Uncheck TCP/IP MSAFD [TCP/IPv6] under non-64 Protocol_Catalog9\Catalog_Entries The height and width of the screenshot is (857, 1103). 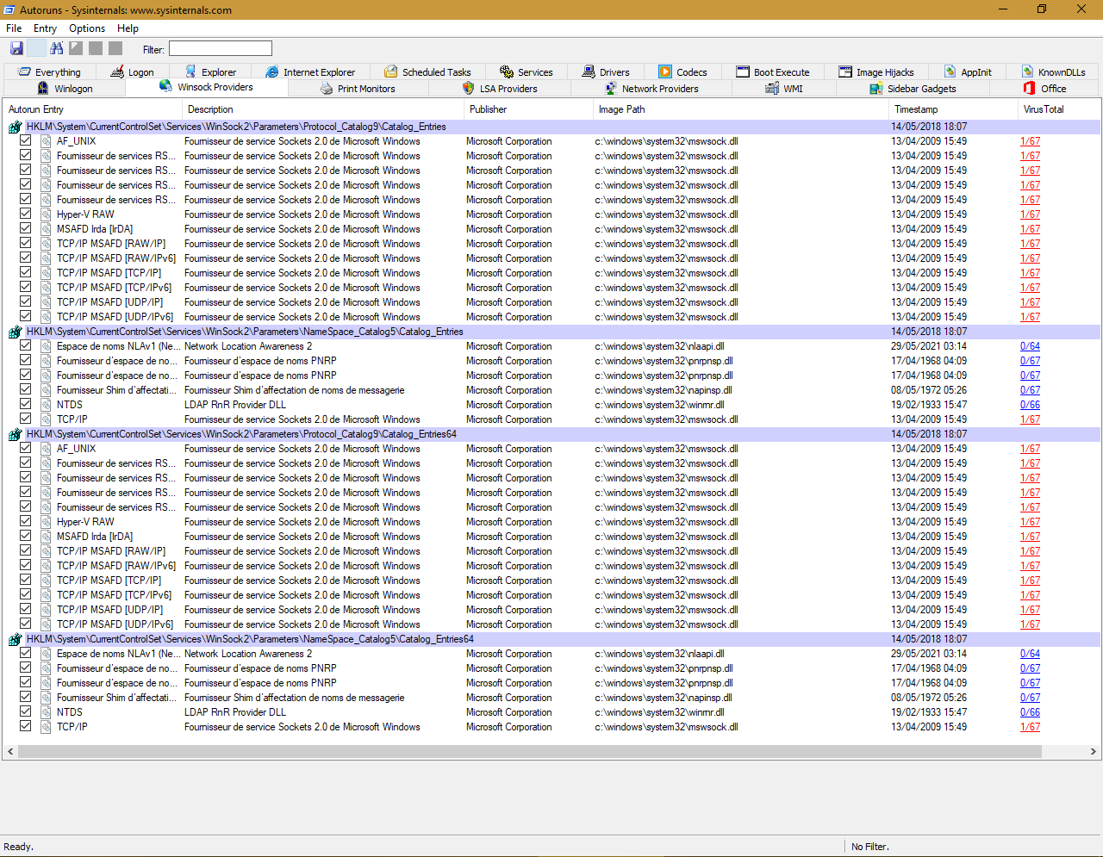[x=26, y=287]
